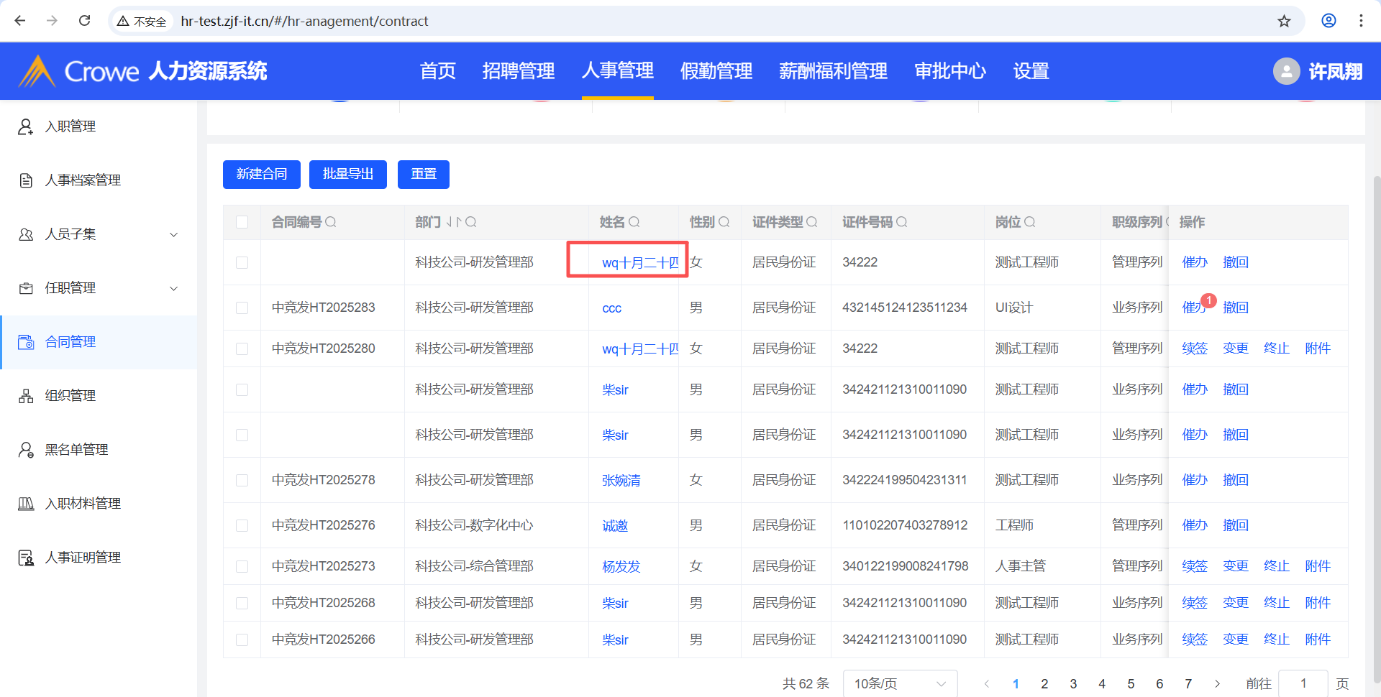Click the page jump input field
Viewport: 1381px width, 697px height.
(1303, 683)
